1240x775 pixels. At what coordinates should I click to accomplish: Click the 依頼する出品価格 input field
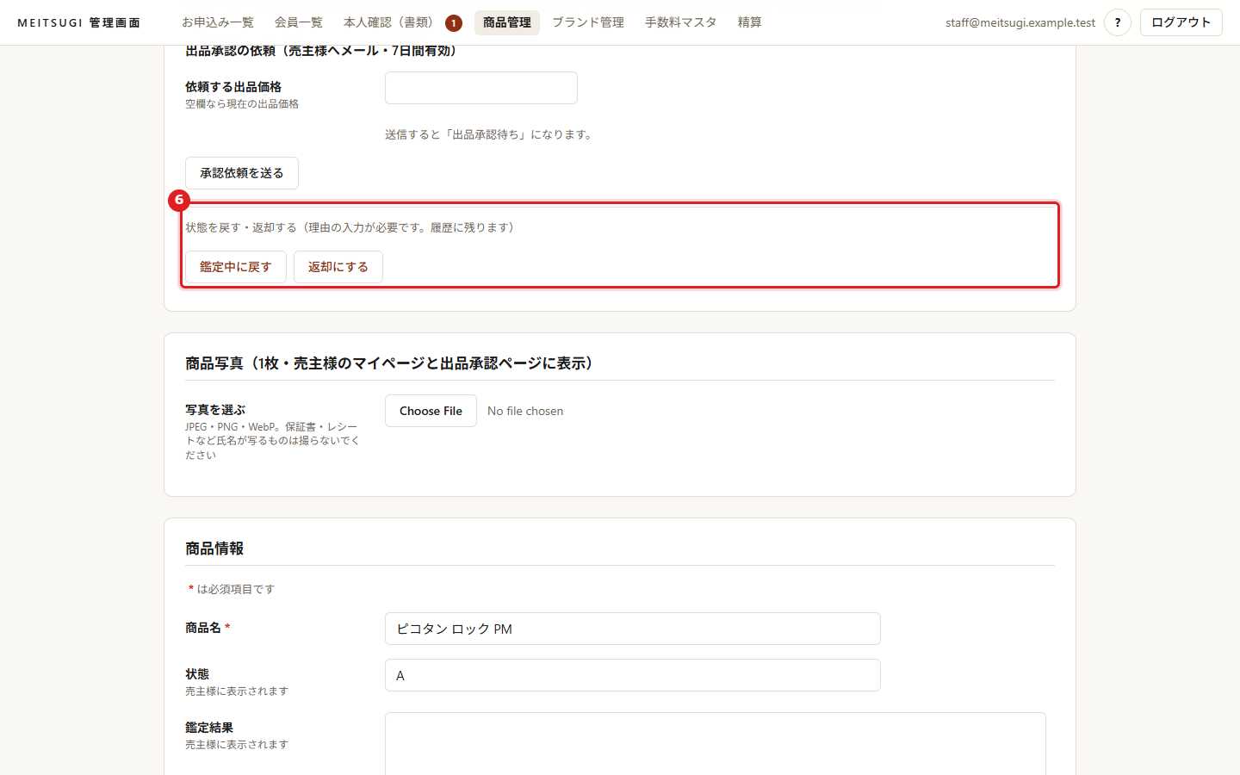[481, 88]
